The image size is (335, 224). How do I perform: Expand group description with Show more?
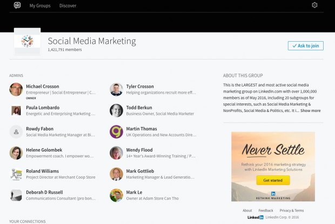click(310, 110)
